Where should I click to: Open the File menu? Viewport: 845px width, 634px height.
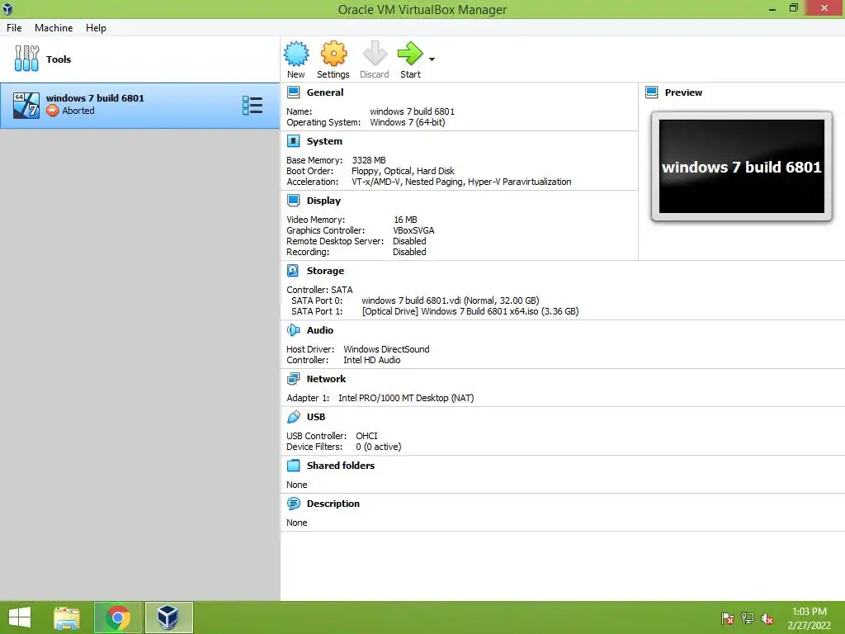coord(14,28)
